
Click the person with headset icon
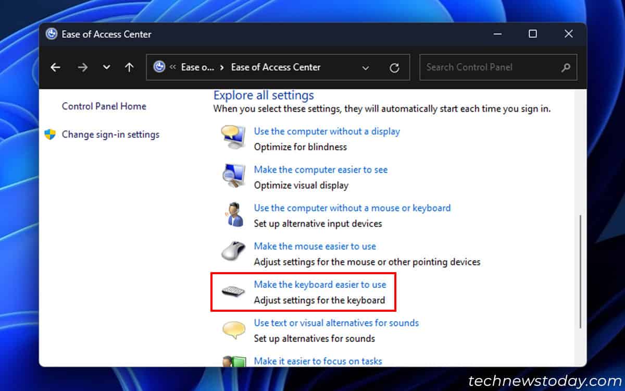point(234,214)
